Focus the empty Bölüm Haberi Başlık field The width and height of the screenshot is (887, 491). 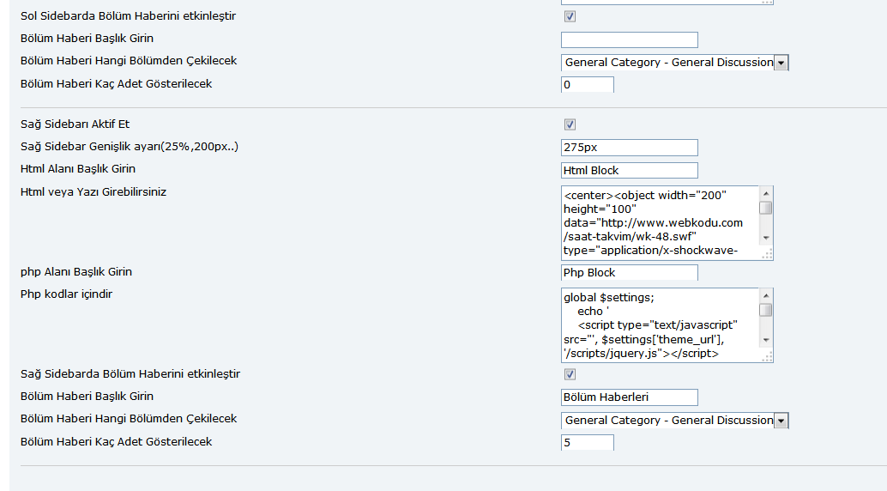(630, 39)
